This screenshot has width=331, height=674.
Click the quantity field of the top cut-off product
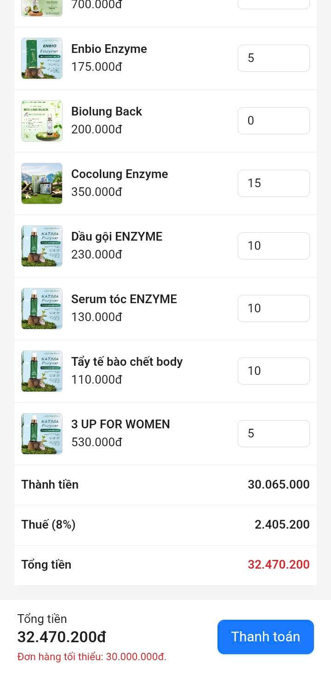coord(274,4)
